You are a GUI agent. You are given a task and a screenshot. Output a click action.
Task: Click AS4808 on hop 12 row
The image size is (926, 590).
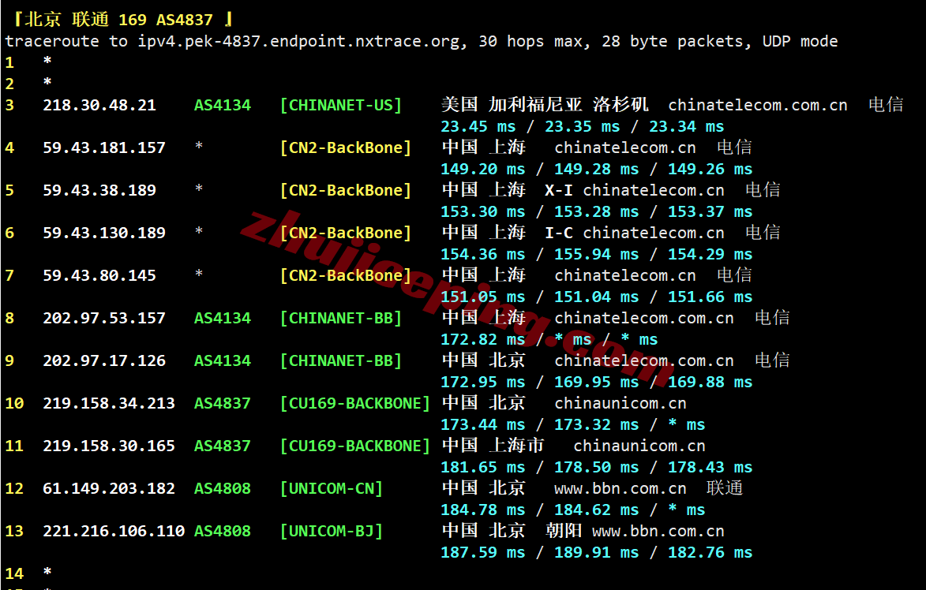pos(223,488)
